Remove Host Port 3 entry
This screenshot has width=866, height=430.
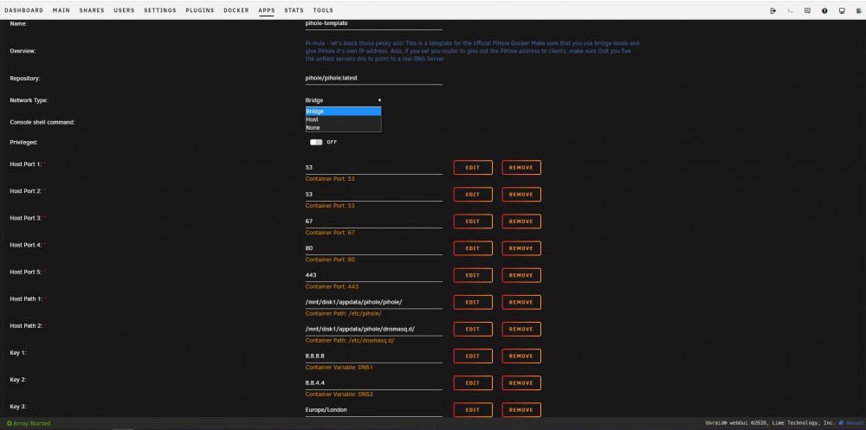coord(521,221)
